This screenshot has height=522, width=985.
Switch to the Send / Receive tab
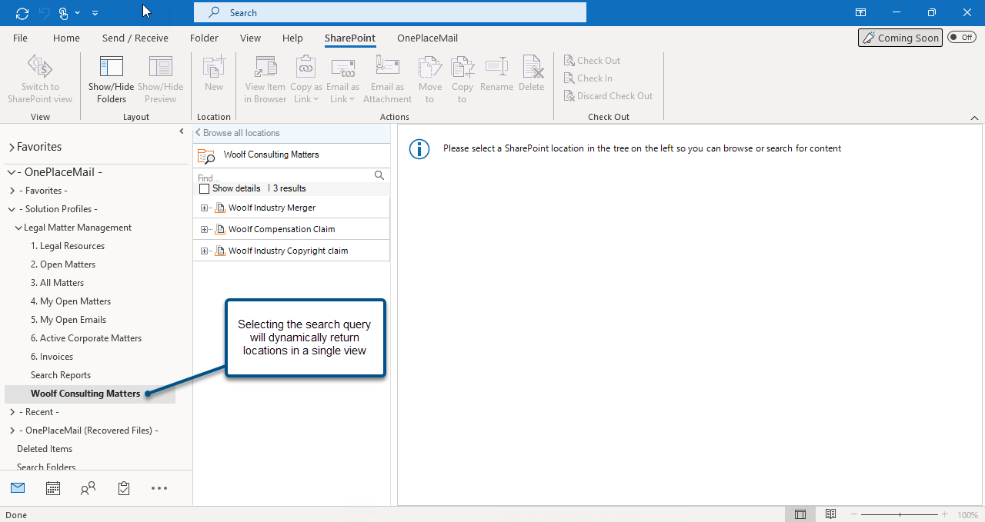tap(135, 38)
